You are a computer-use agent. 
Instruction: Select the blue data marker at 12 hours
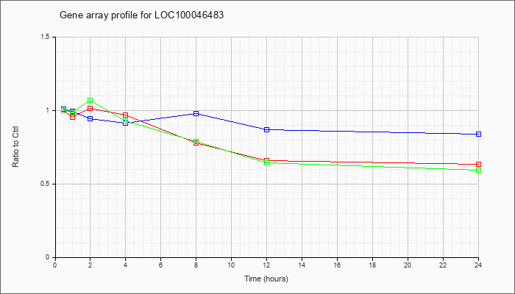pyautogui.click(x=266, y=129)
